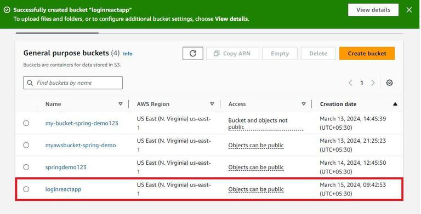Click springdemo123 'Objects can be public' text
Screen dimensions: 421x214
[x=256, y=167]
